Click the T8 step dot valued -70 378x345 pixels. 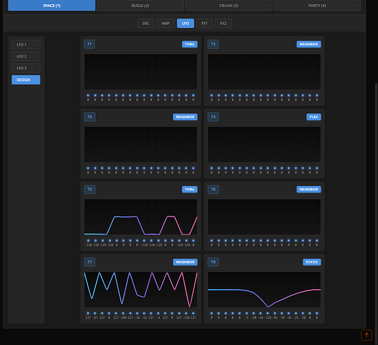[x=282, y=313]
